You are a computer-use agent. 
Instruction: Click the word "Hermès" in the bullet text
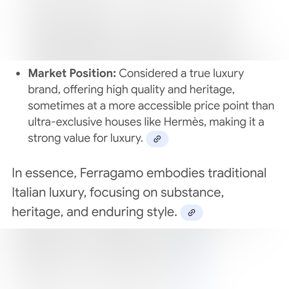(185, 122)
